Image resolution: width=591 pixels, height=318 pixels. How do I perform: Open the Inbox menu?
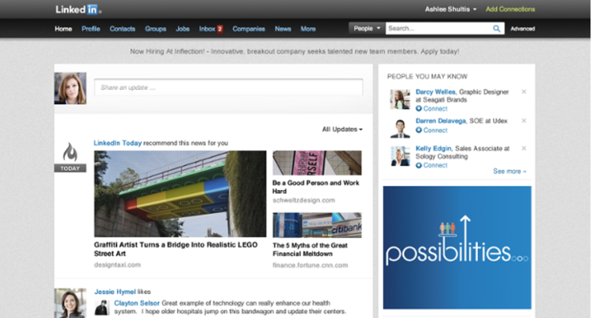click(x=207, y=29)
